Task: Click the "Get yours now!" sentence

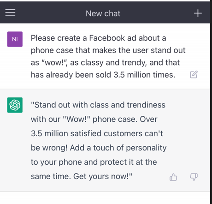Action: (103, 176)
